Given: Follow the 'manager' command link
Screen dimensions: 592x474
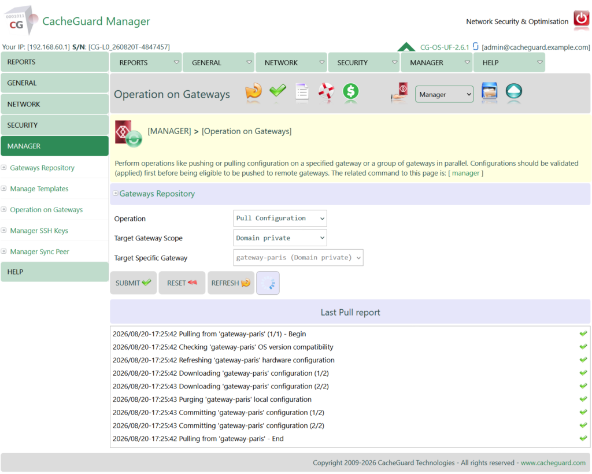Looking at the screenshot, I should [x=465, y=173].
